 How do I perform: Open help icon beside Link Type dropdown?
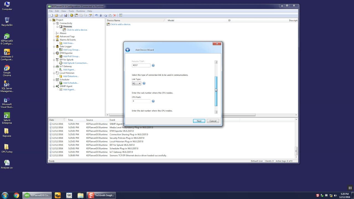144,83
